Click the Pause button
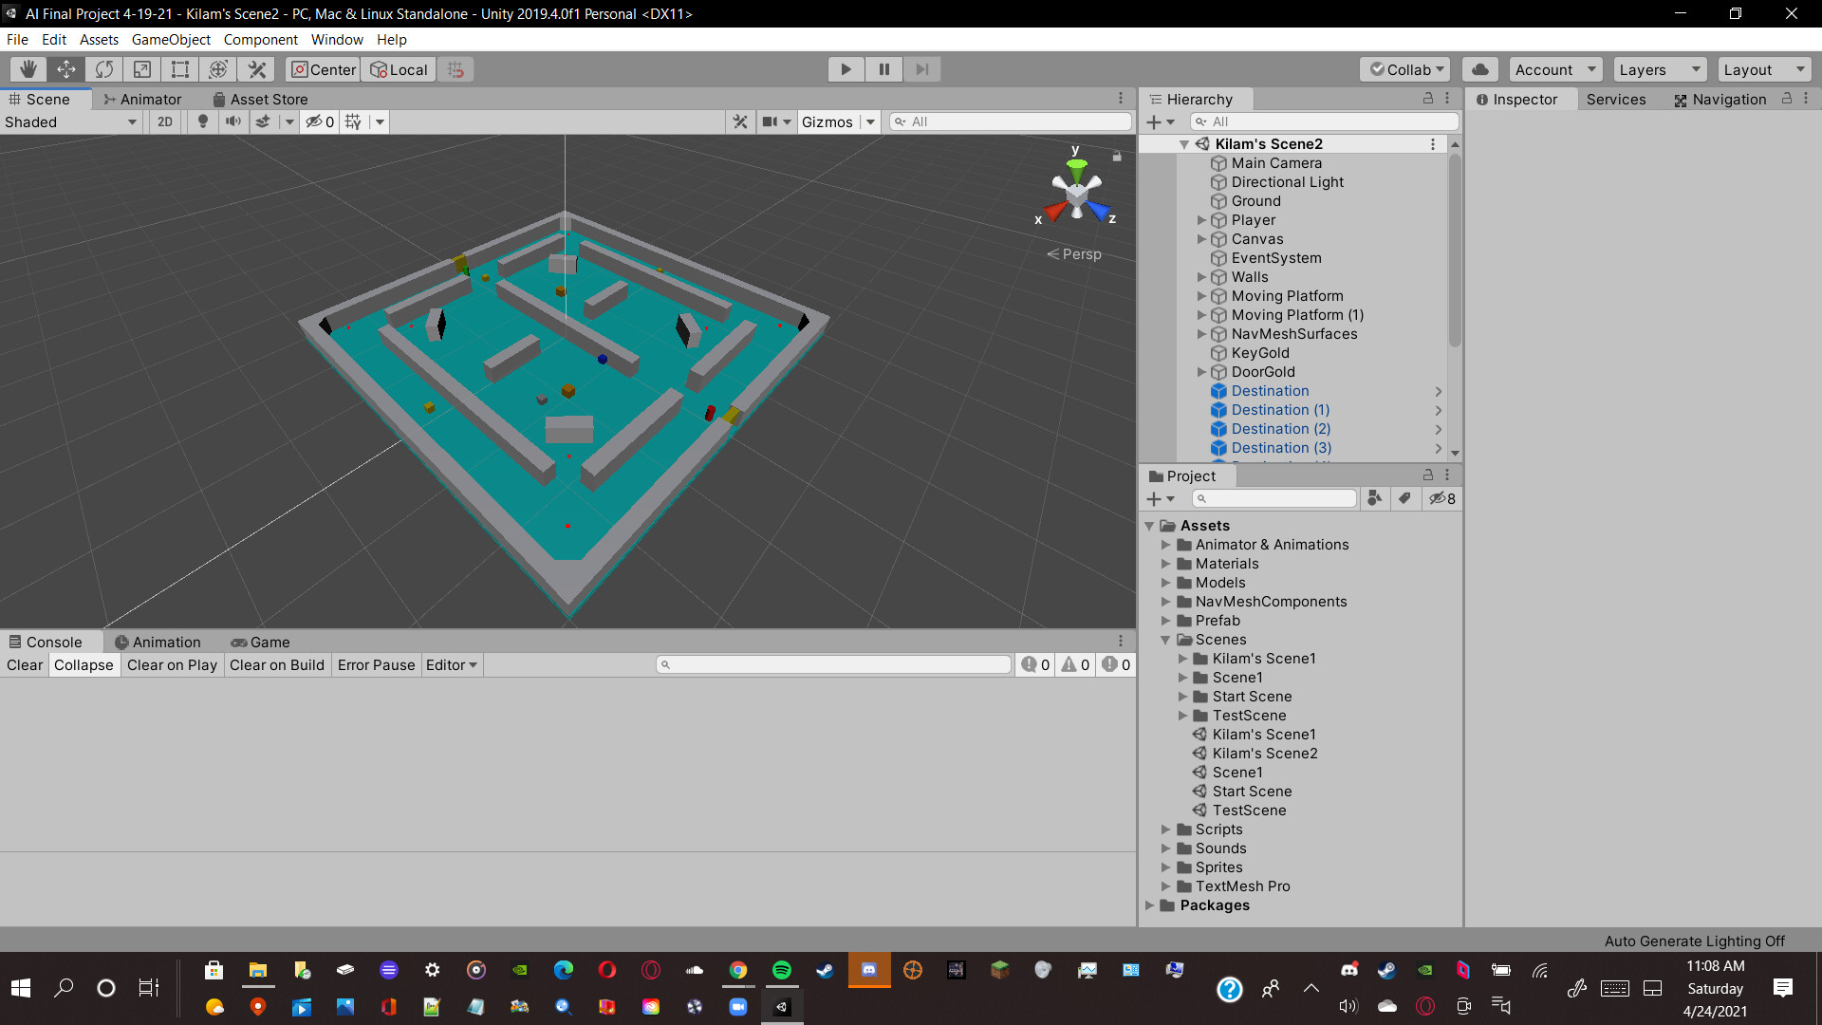 [x=883, y=69]
